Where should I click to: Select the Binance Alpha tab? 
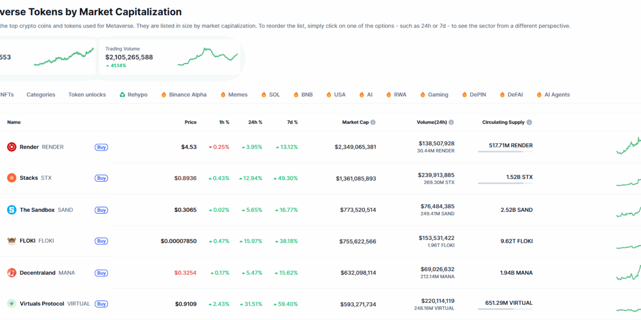[184, 95]
